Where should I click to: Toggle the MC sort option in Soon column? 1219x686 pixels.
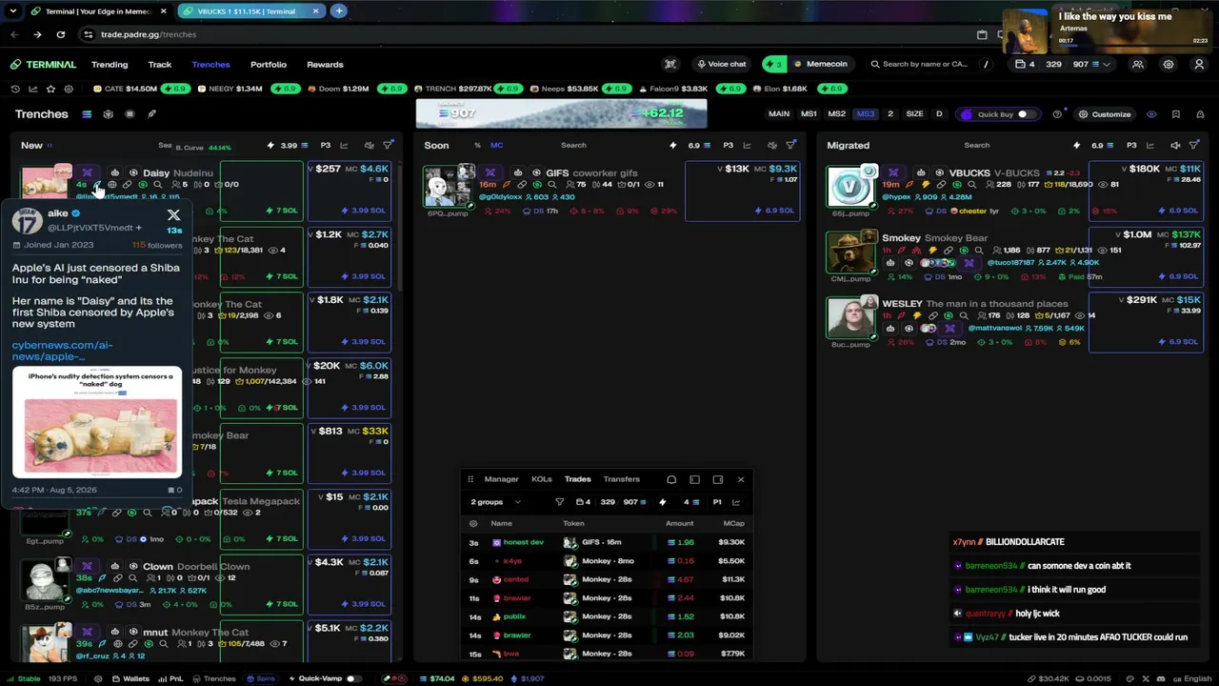click(x=496, y=146)
